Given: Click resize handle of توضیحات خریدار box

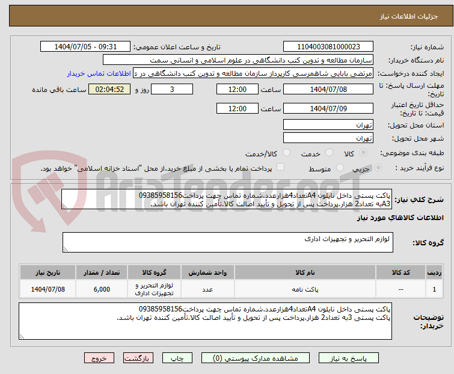Looking at the screenshot, I should 22,336.
